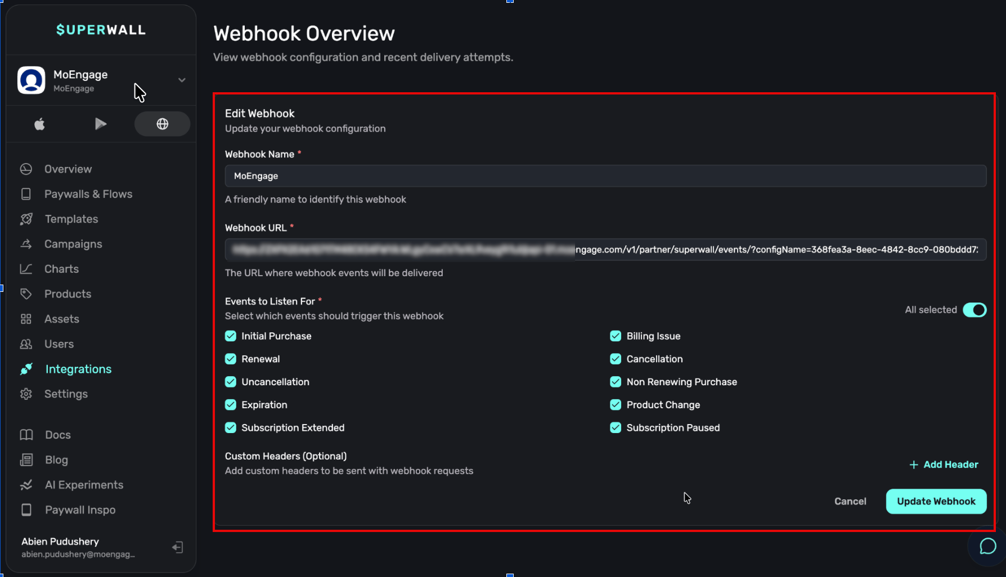Screen dimensions: 1006x577
Task: Click the AI Experiments icon
Action: click(26, 485)
